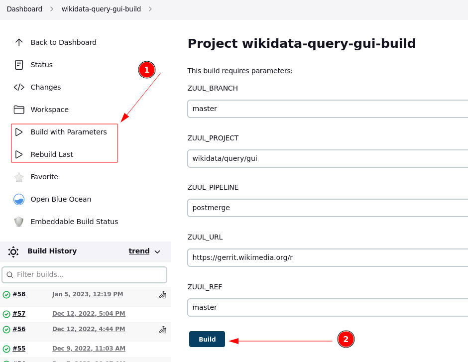Viewport: 468px width, 362px height.
Task: Click 'This build requires parameters:' text
Action: (x=240, y=71)
